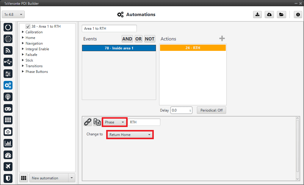The image size is (304, 185).
Task: Click the copy-paste icon next to Phase
Action: pos(97,122)
